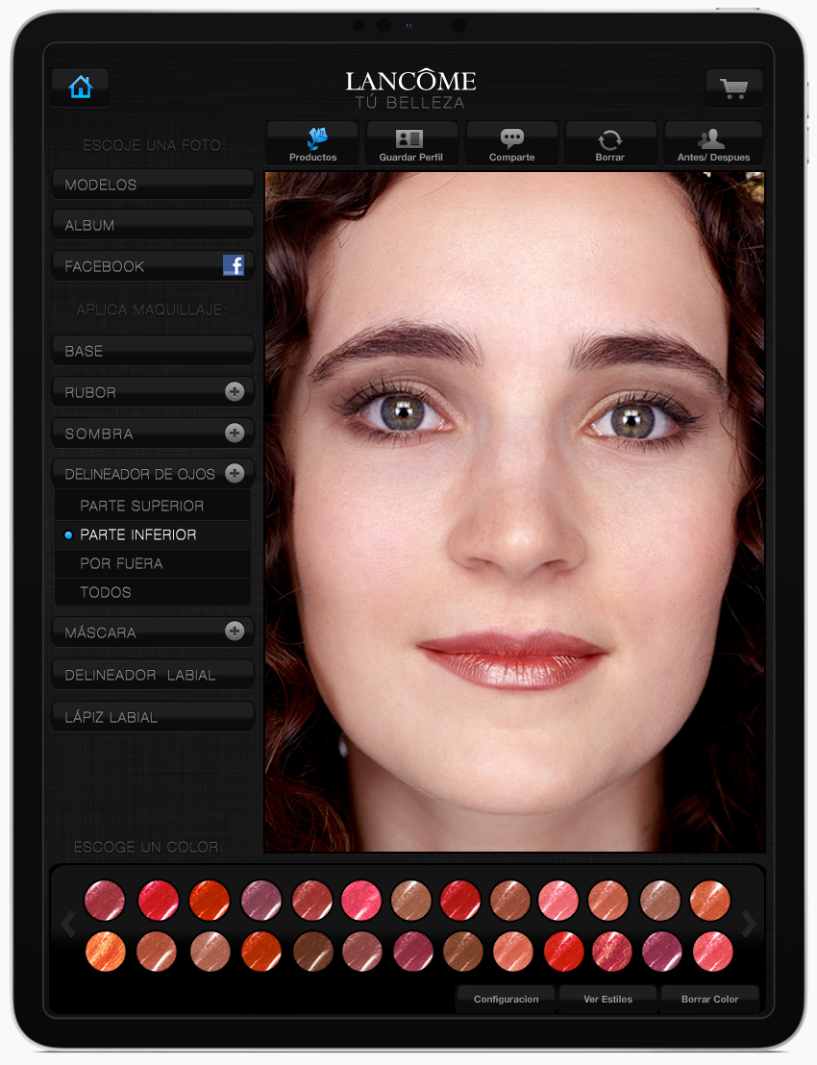Select the Lápiz Labial menu item
Screen dimensions: 817x1065
[153, 717]
